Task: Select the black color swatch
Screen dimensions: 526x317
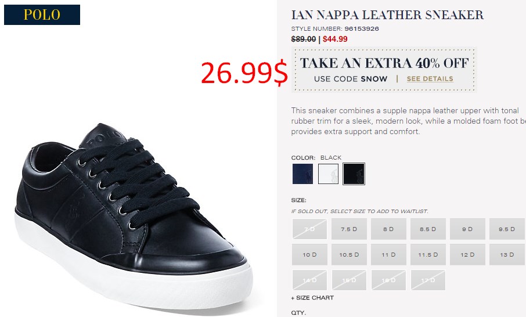Action: pyautogui.click(x=354, y=174)
